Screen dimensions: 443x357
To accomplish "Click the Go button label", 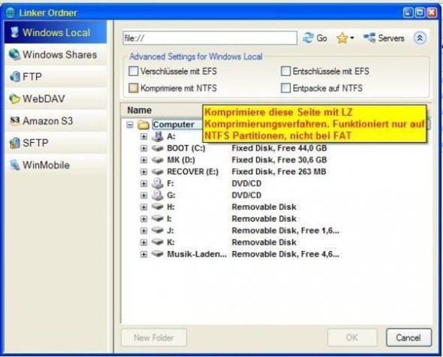I will (322, 38).
